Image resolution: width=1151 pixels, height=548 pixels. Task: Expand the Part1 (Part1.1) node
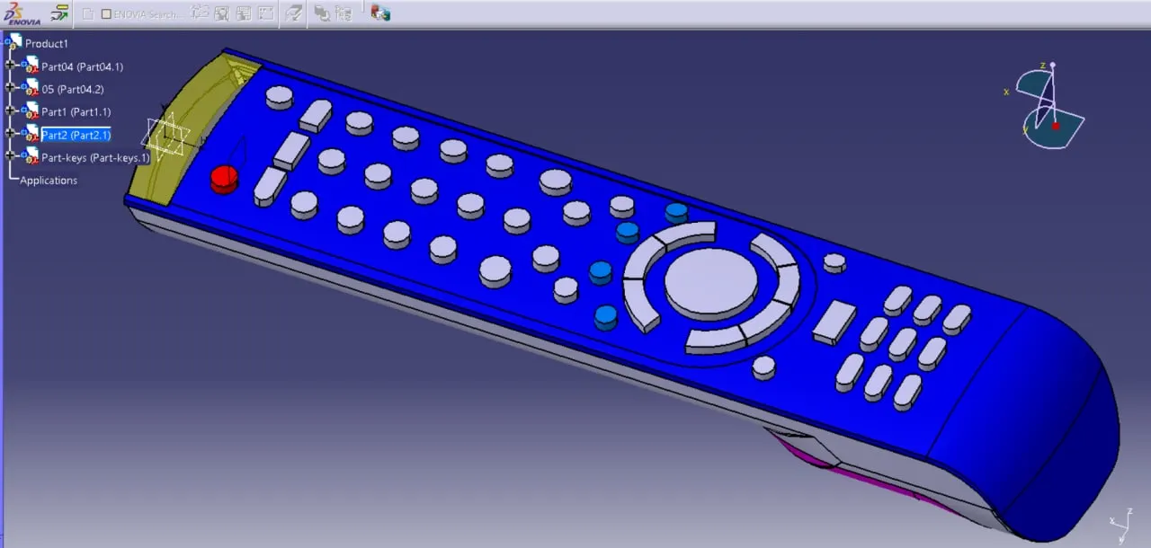10,110
